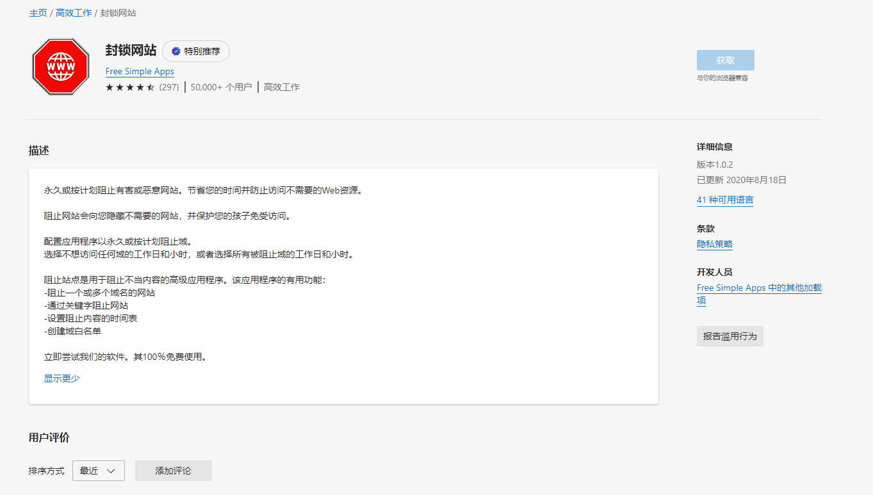Click the 添加评论 button
Screen dimensions: 873x495
coord(173,471)
